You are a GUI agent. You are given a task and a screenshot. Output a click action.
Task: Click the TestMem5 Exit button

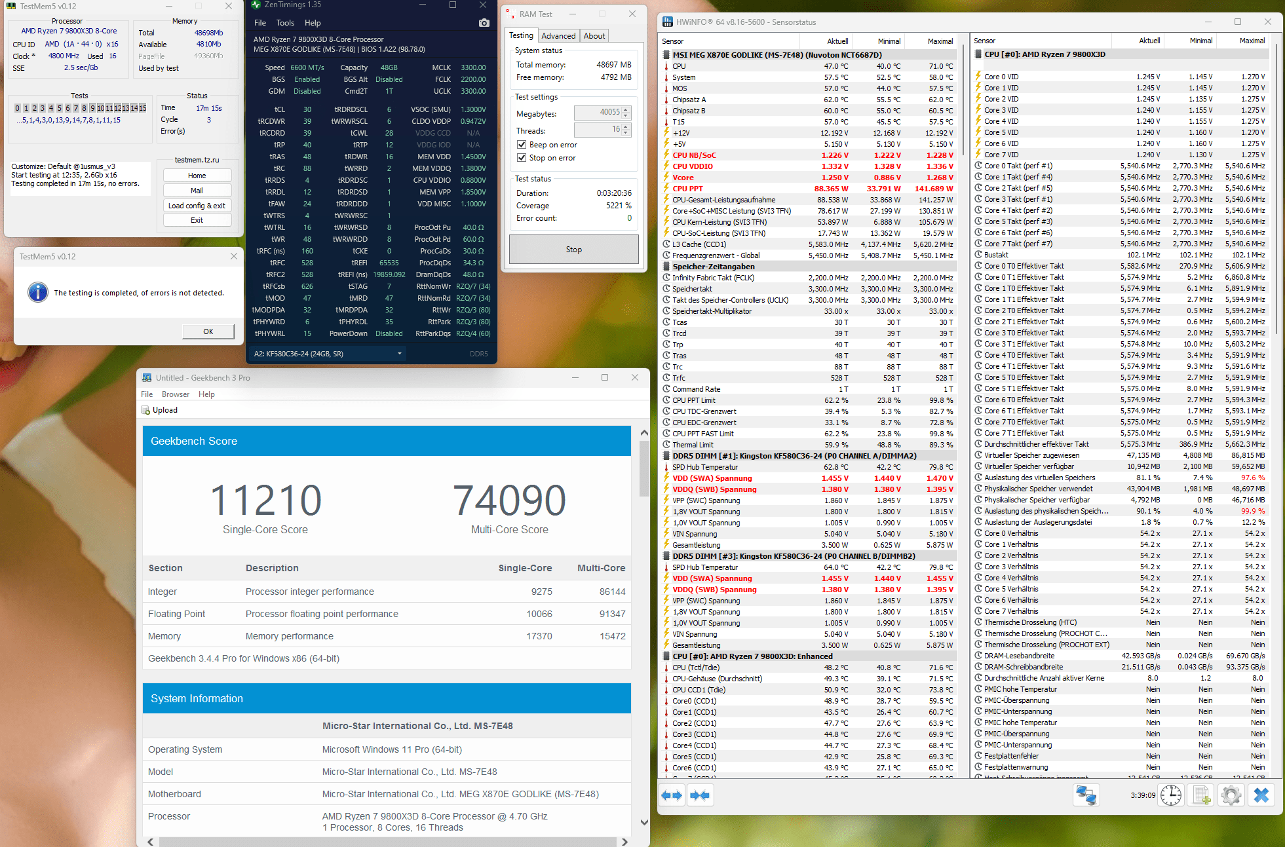(197, 220)
